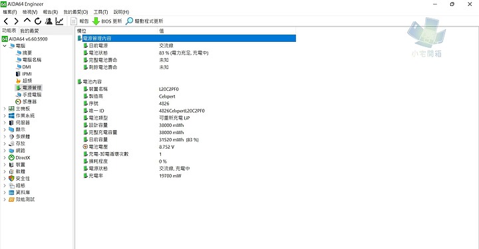The image size is (479, 249).
Task: Select the 摘要 summary tree icon
Action: (19, 52)
